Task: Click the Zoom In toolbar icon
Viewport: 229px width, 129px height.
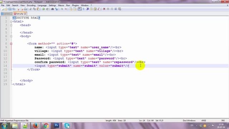Action: pyautogui.click(x=62, y=9)
